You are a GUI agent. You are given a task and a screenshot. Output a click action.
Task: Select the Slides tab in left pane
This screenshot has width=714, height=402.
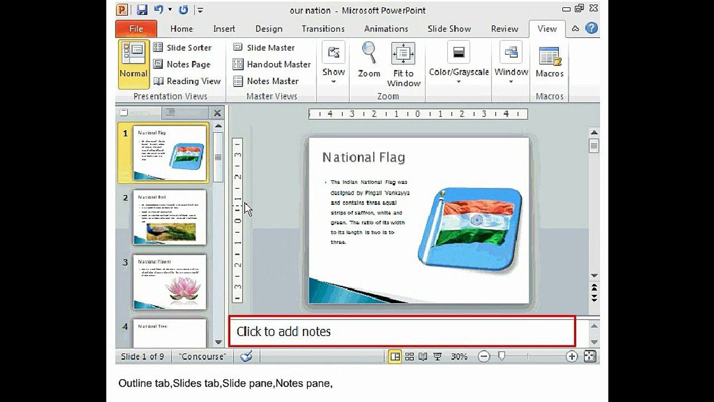coord(139,112)
